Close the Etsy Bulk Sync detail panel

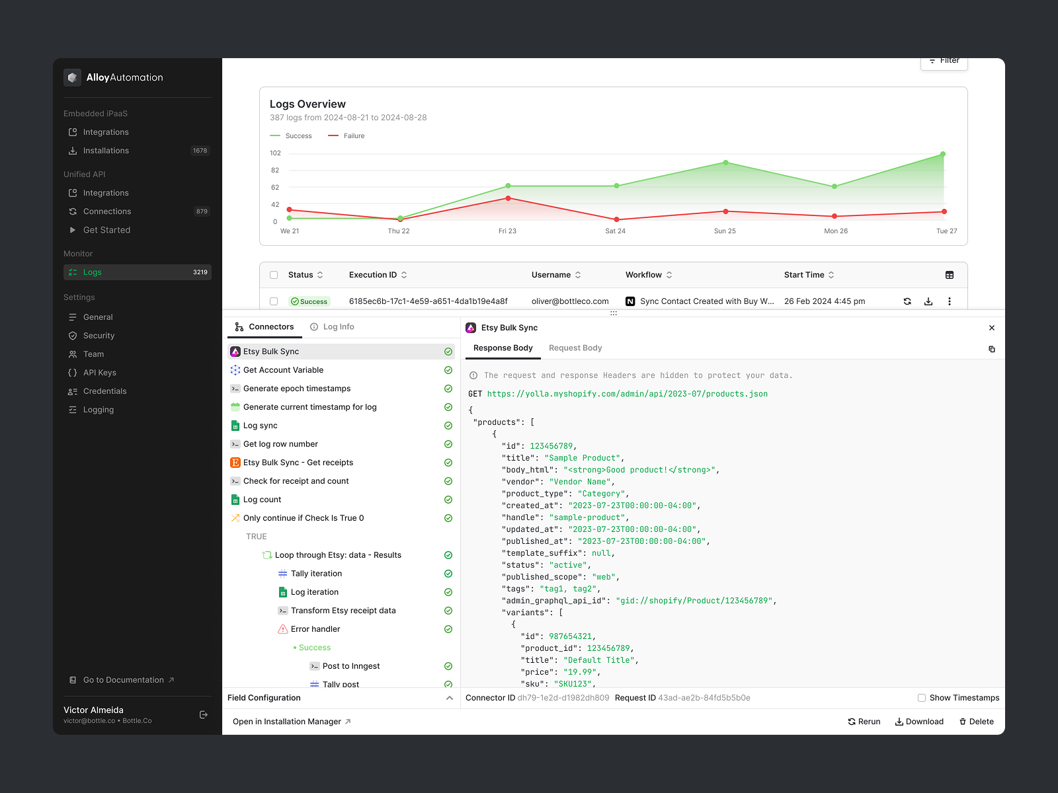(x=992, y=328)
